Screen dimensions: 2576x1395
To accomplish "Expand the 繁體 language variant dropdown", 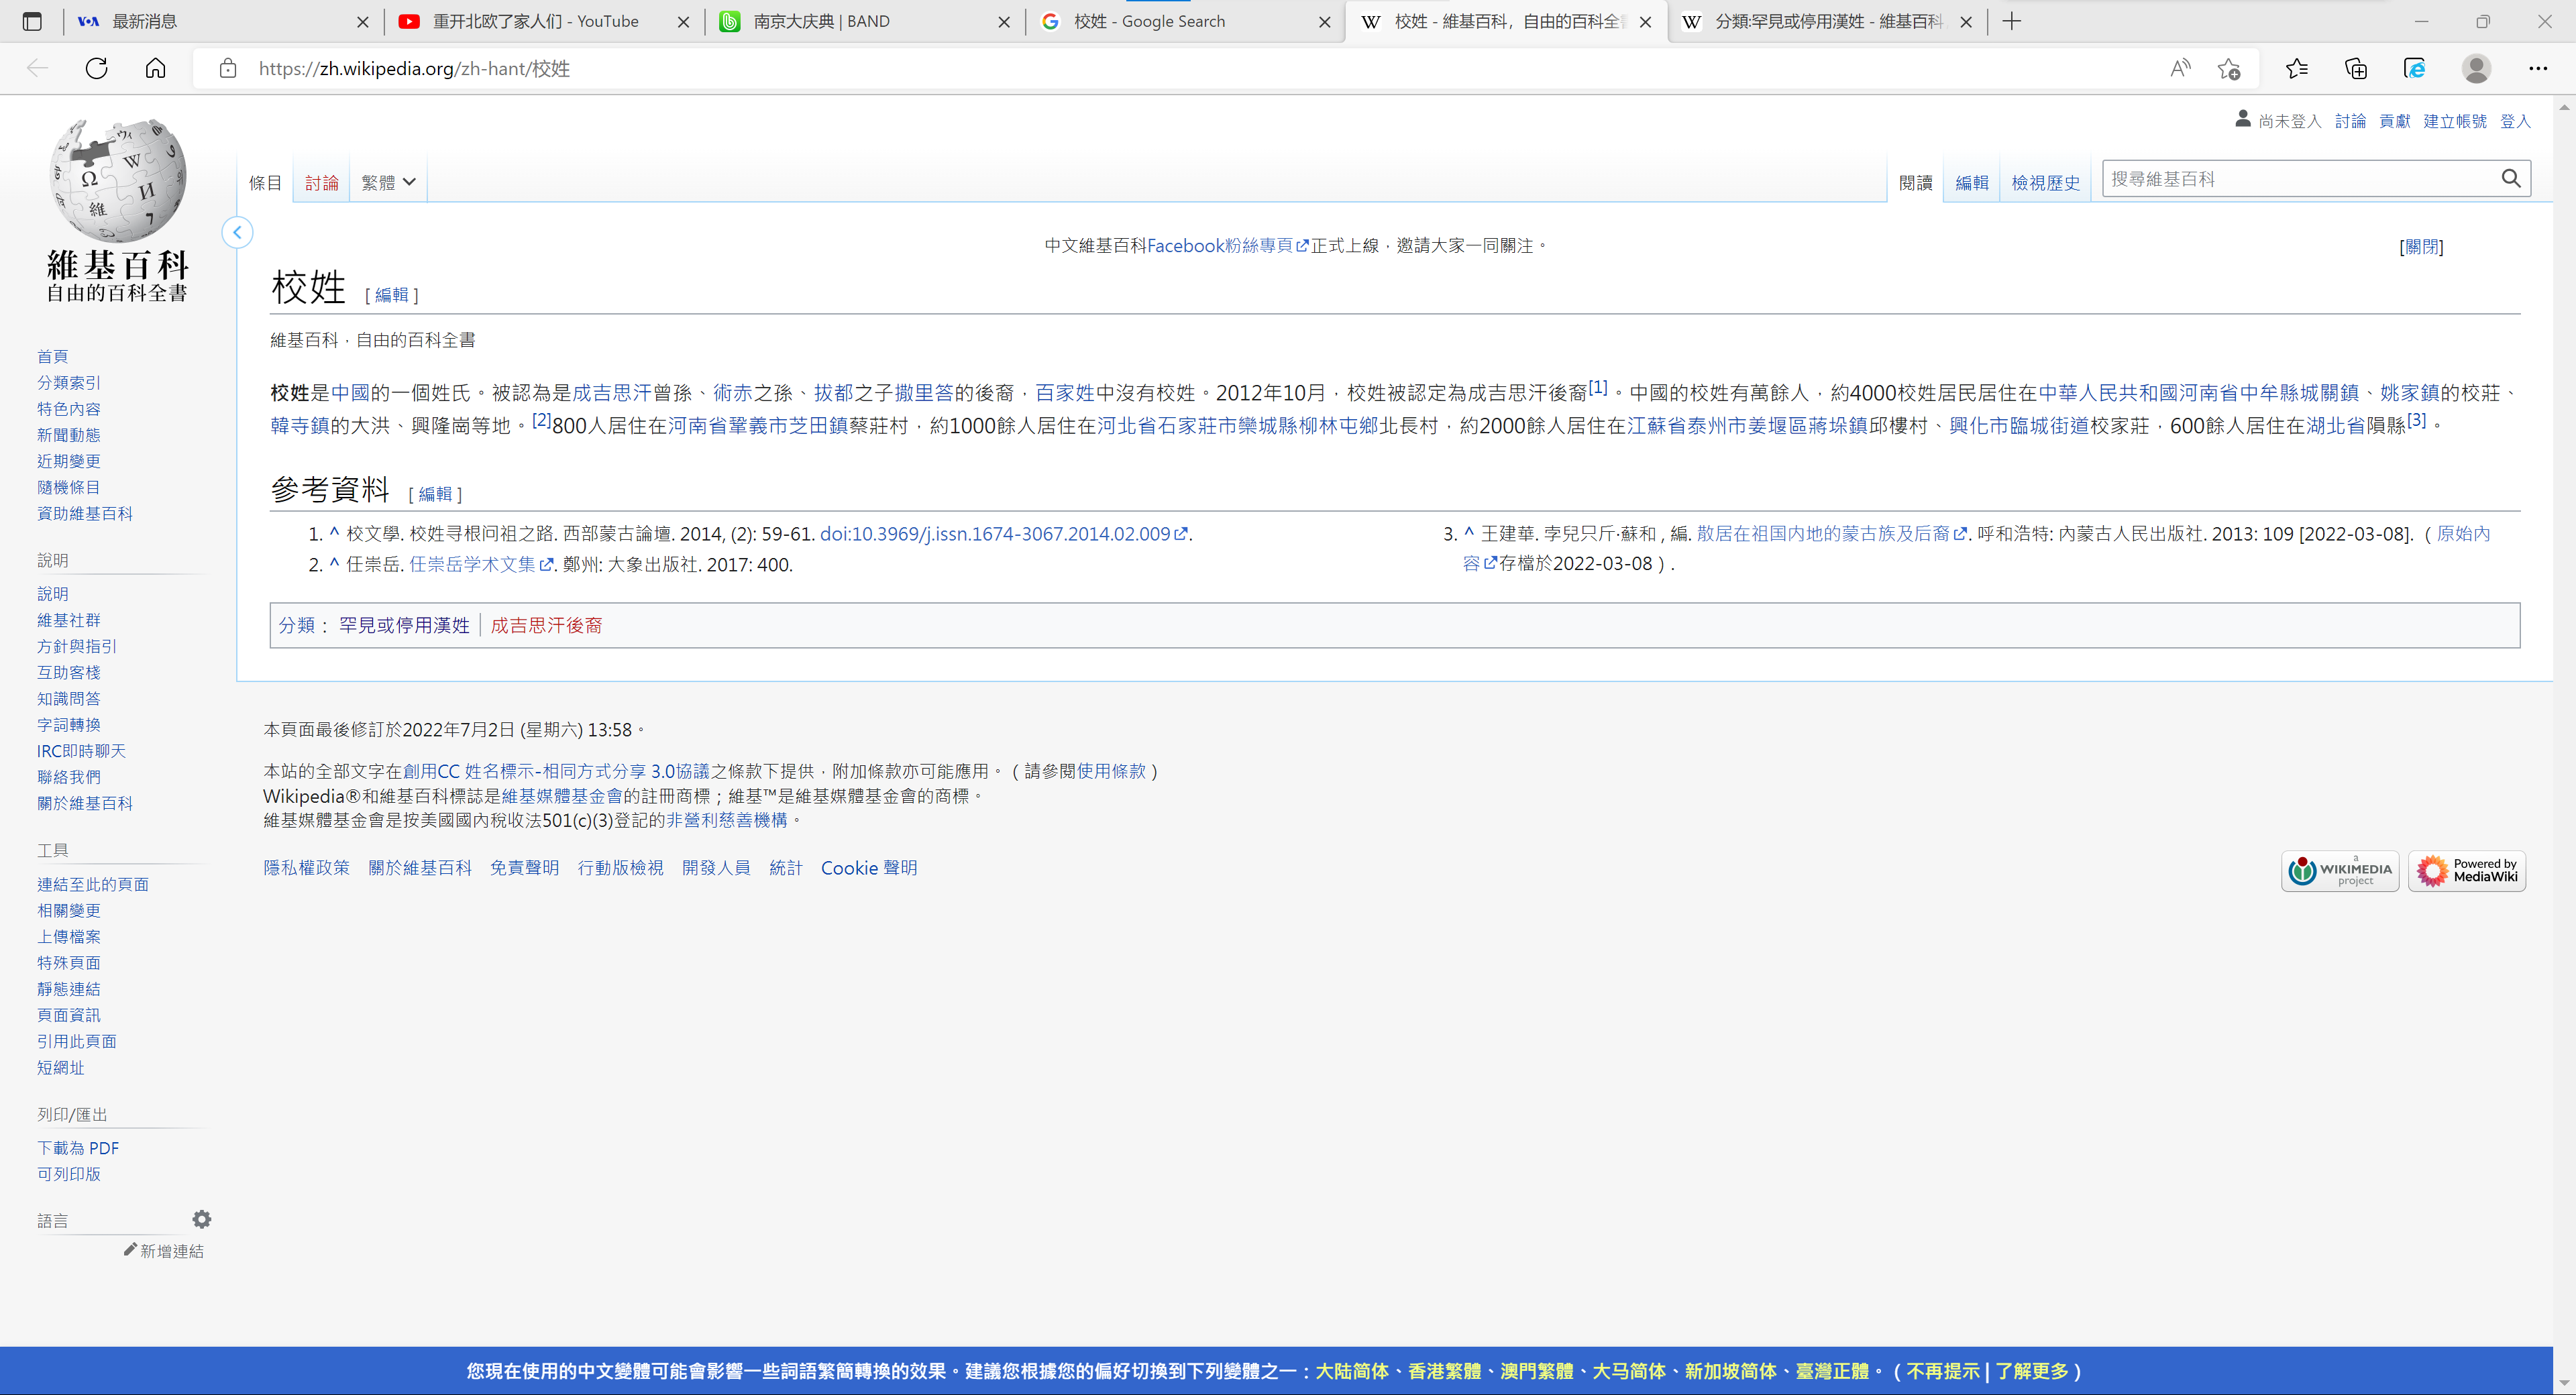I will click(x=388, y=182).
